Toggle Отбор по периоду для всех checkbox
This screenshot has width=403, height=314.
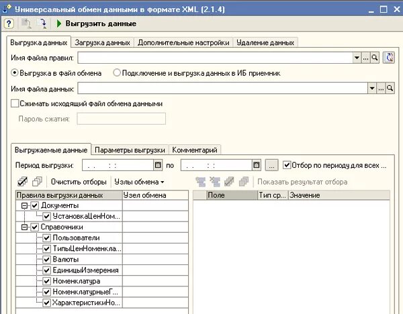[287, 165]
